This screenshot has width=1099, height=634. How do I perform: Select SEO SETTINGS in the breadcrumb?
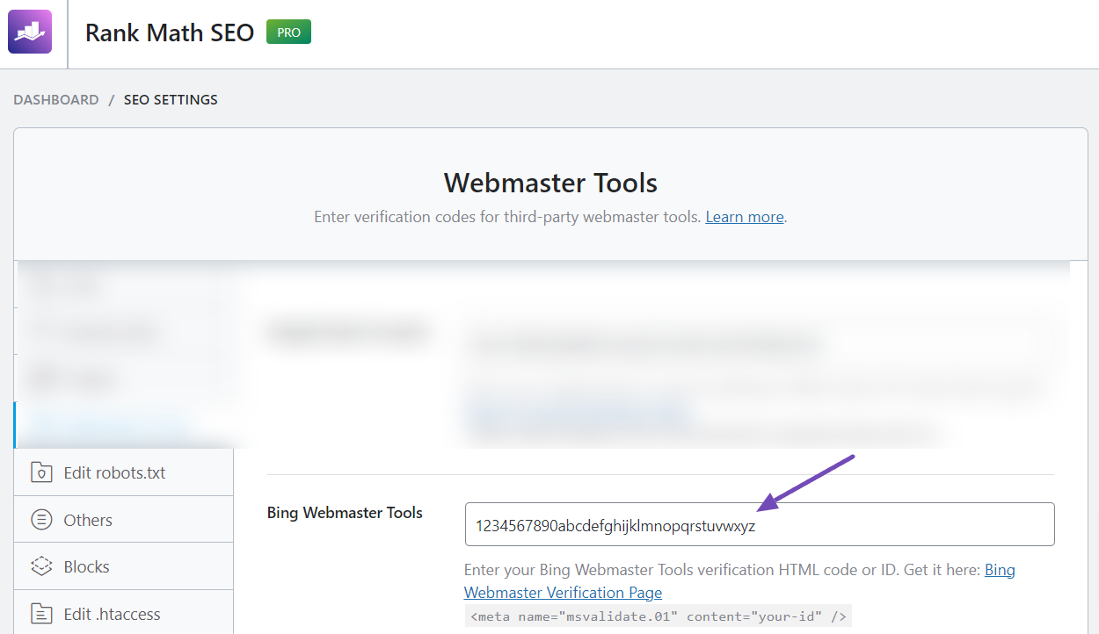[171, 99]
